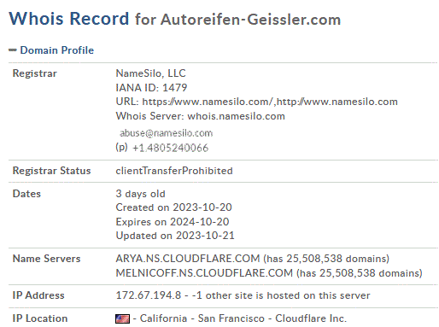Open the Domain Profile heading link
439x327 pixels.
(57, 50)
